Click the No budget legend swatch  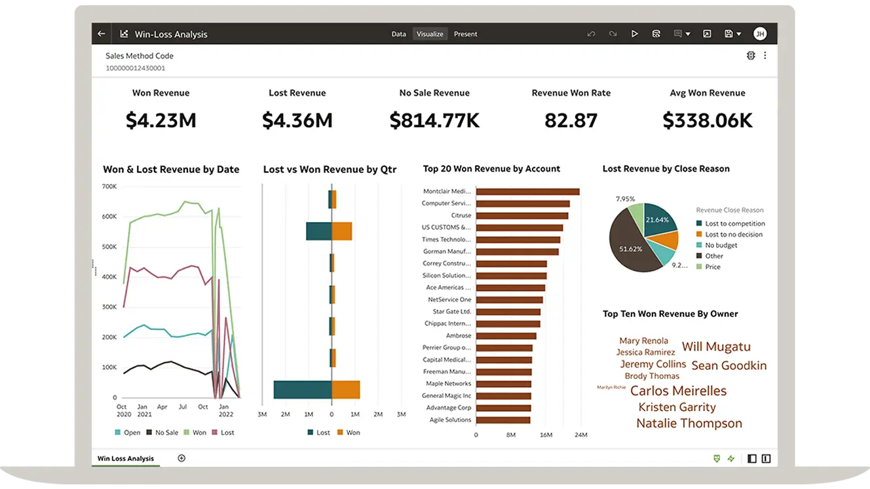click(x=699, y=245)
